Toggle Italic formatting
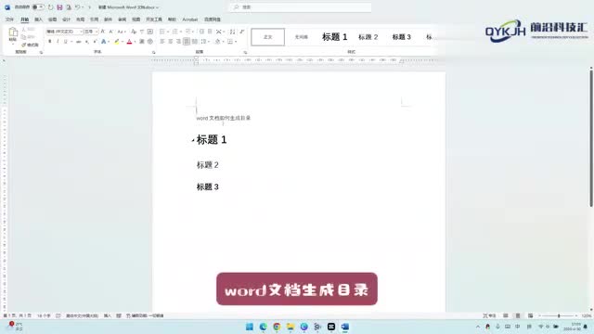Image resolution: width=594 pixels, height=334 pixels. (x=58, y=41)
